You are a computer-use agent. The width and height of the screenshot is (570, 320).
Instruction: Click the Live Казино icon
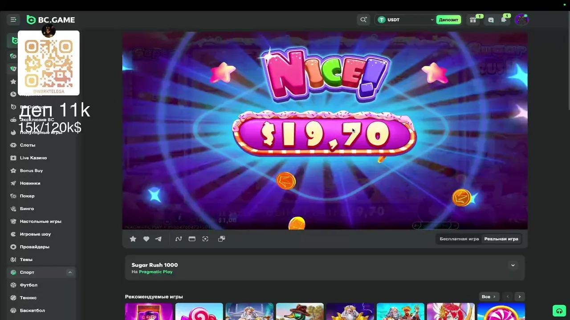click(13, 158)
